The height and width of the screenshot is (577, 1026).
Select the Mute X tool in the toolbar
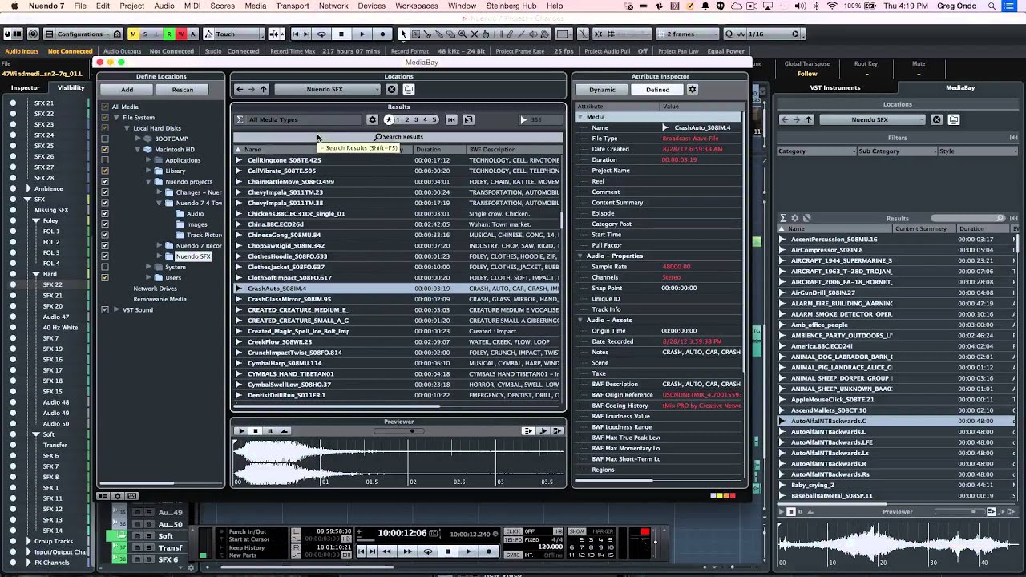[474, 34]
